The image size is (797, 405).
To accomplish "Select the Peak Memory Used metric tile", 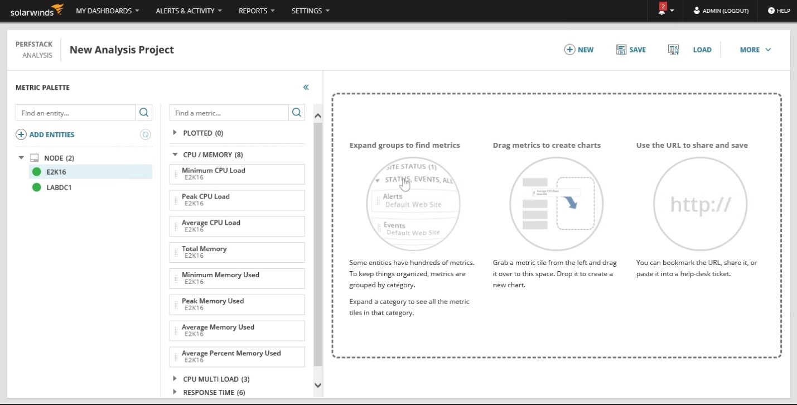I will [237, 305].
